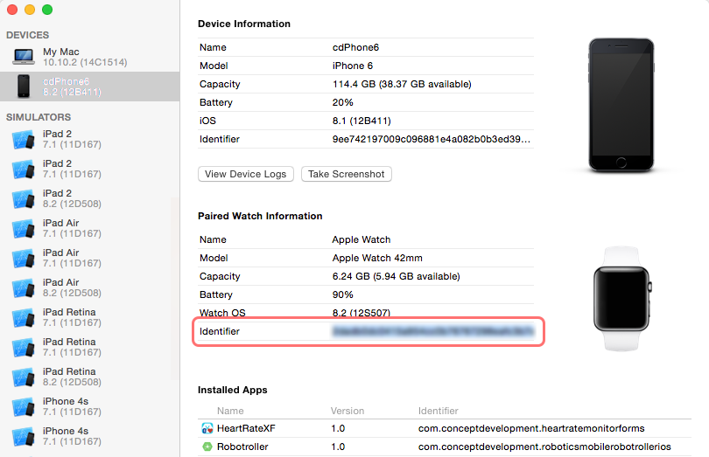The image size is (709, 457).
Task: Click the Watch OS row label
Action: tap(222, 313)
